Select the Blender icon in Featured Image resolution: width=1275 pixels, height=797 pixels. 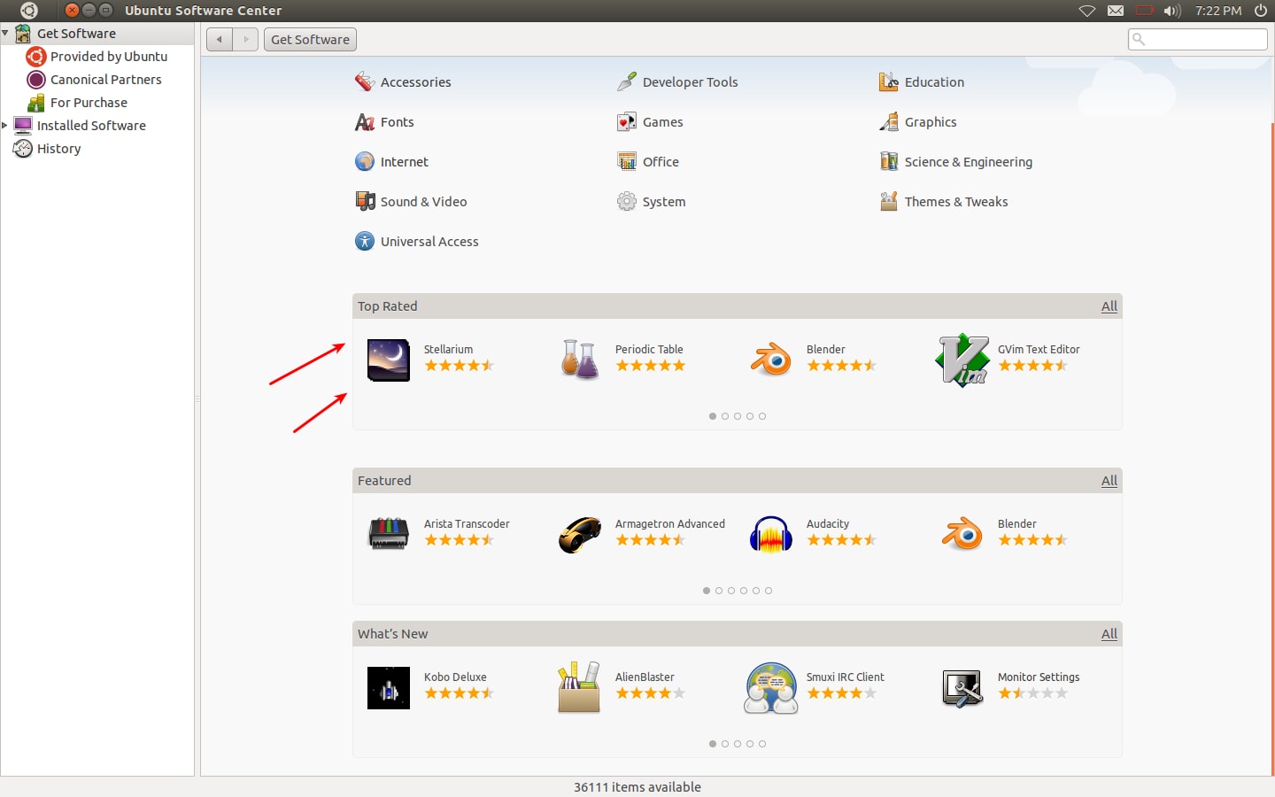pos(962,535)
